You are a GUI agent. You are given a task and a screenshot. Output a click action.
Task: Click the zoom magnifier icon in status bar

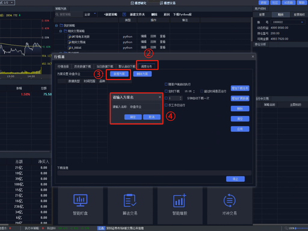pyautogui.click(x=286, y=228)
